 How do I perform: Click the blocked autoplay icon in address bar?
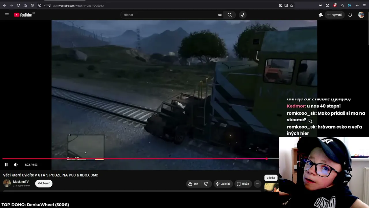click(49, 5)
